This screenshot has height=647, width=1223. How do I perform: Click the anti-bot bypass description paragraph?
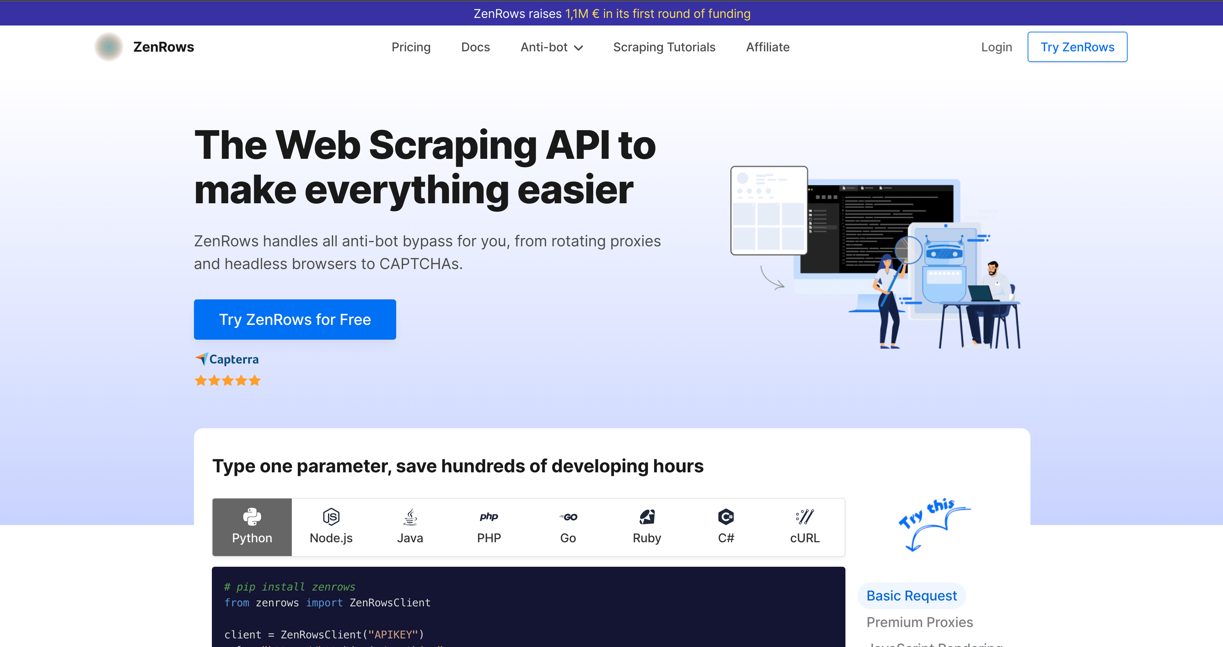[427, 253]
